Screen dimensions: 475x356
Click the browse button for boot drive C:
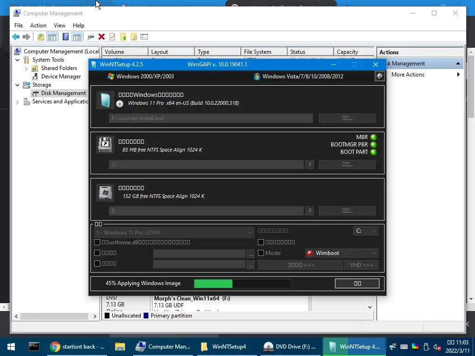pyautogui.click(x=347, y=165)
